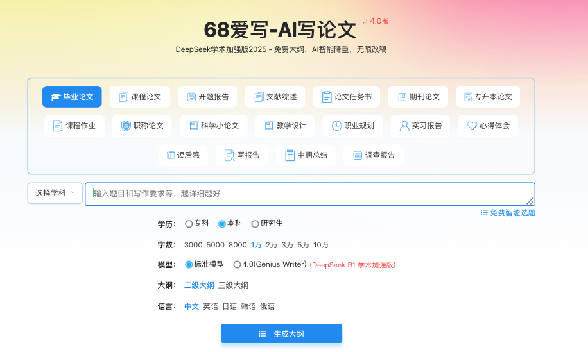
Task: Choose the 期刊论文 type
Action: click(418, 97)
